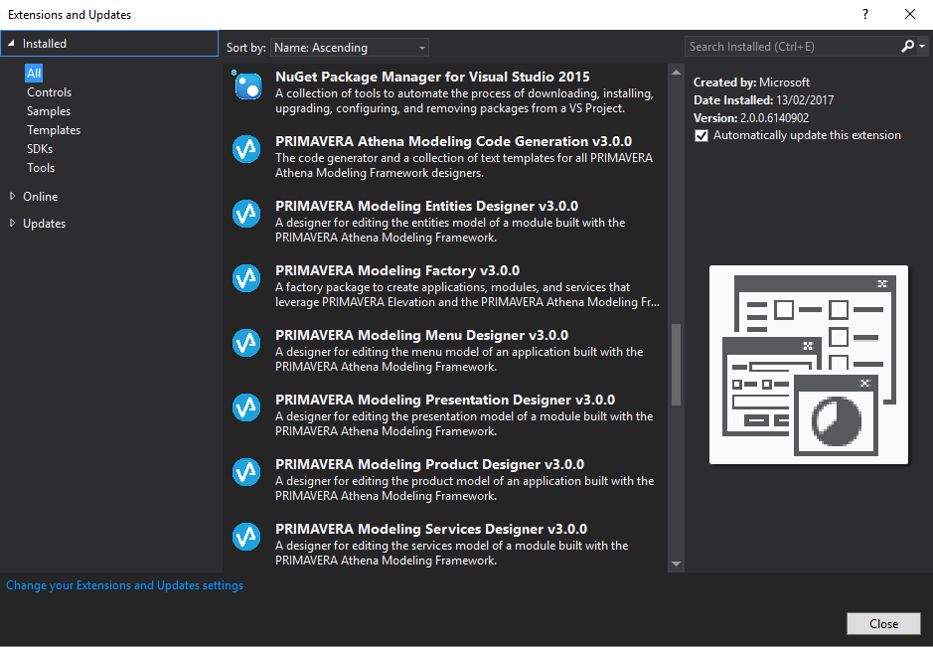Screen dimensions: 933x647
Task: Click the search magnifier icon
Action: 907,47
